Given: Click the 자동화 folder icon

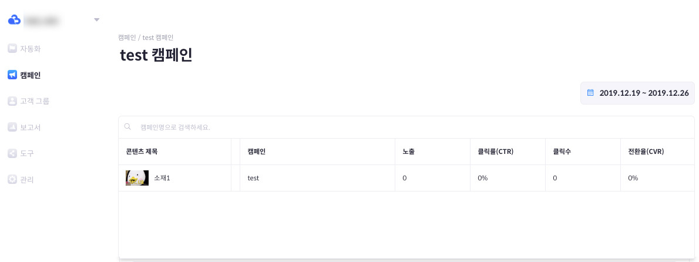Looking at the screenshot, I should click(x=12, y=49).
